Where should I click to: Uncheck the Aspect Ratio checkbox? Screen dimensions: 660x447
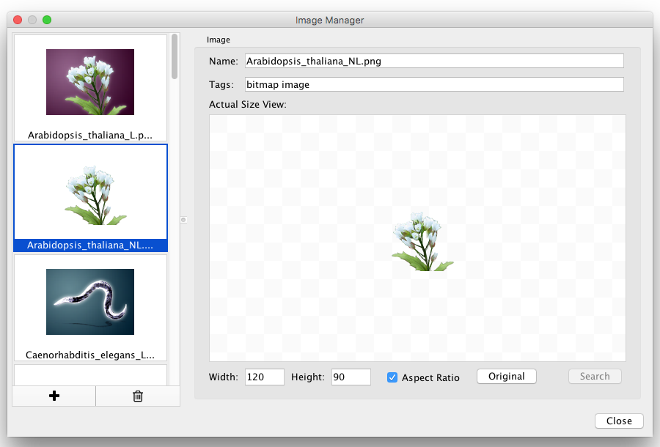[392, 377]
